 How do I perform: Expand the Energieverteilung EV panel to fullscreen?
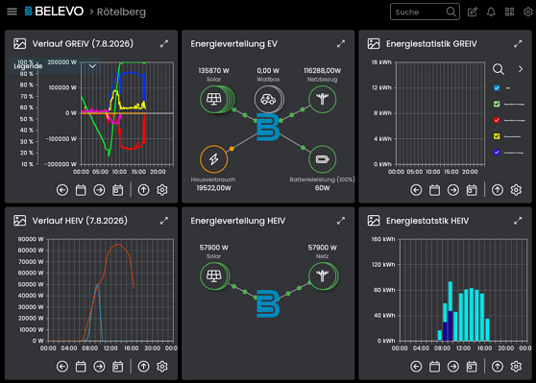341,44
